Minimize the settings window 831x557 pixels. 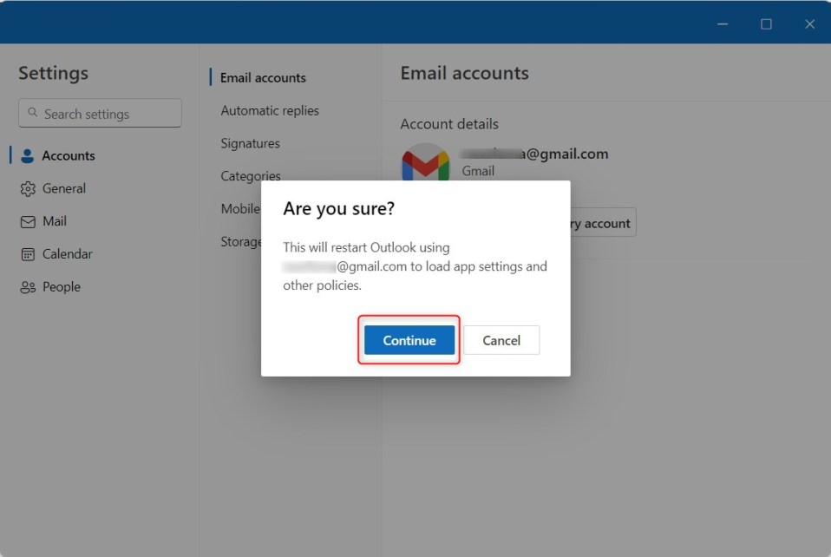tap(723, 23)
